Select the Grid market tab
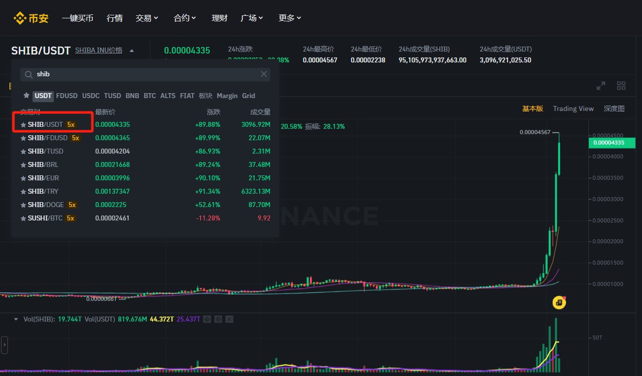Screen dimensions: 642x376 point(249,96)
